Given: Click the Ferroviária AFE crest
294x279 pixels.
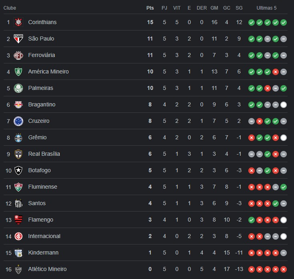Looking at the screenshot, I should (x=18, y=55).
